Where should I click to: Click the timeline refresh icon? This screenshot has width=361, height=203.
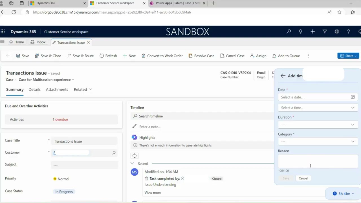[135, 156]
